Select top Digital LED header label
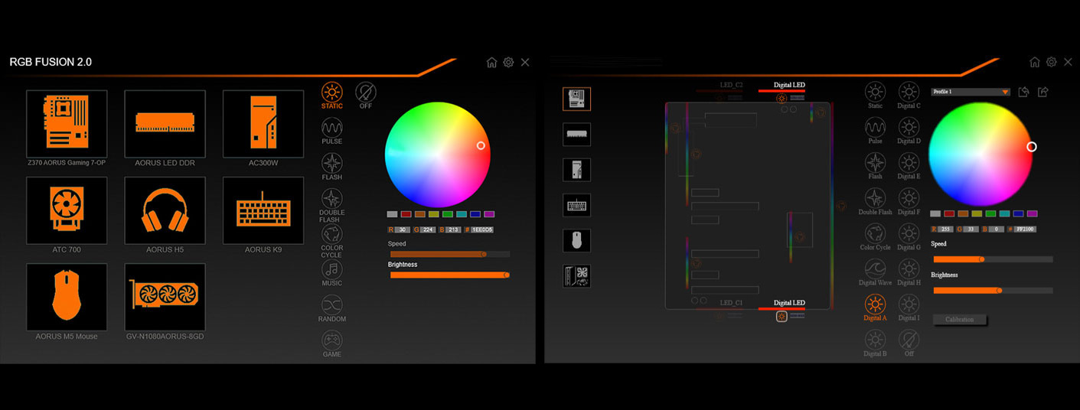The height and width of the screenshot is (410, 1080). pos(789,85)
